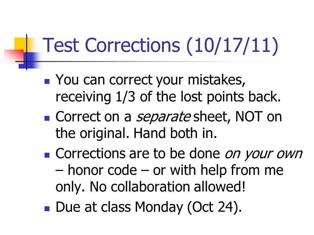Click the phrase honor code

(102, 170)
